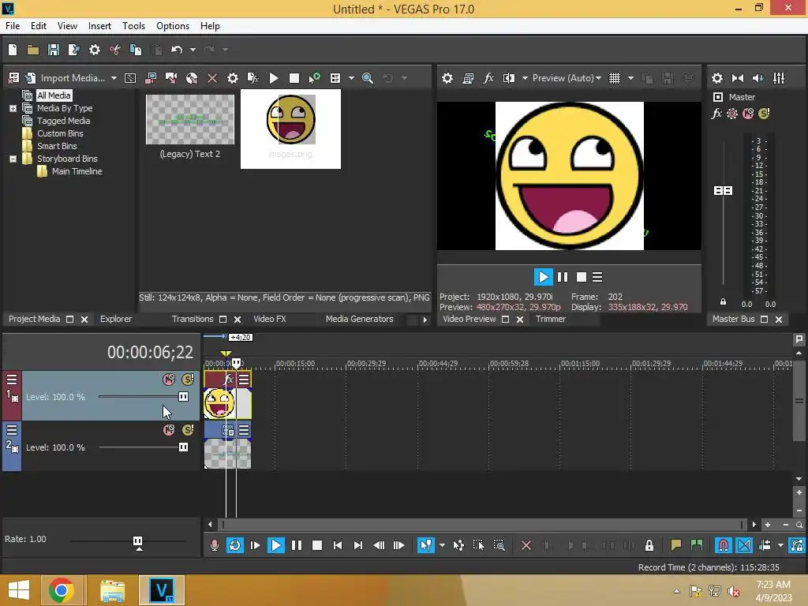808x606 pixels.
Task: Open a project with the folder icon
Action: pyautogui.click(x=33, y=50)
